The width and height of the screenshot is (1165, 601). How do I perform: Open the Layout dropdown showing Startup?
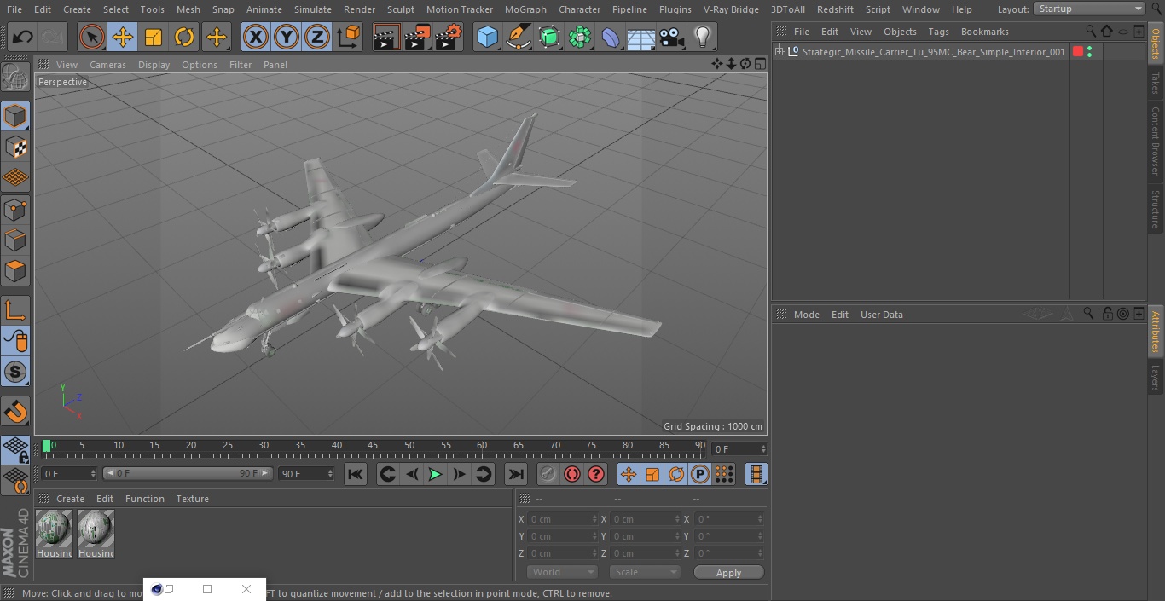(1089, 9)
